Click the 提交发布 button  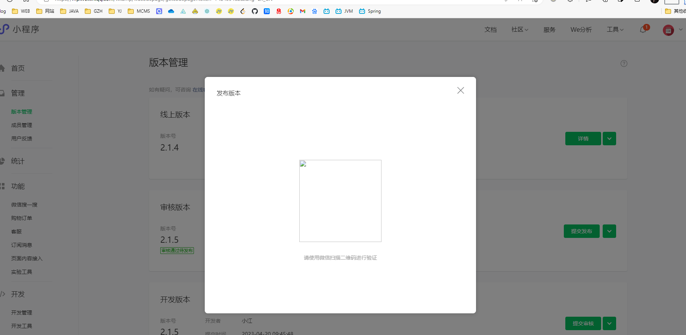click(582, 231)
